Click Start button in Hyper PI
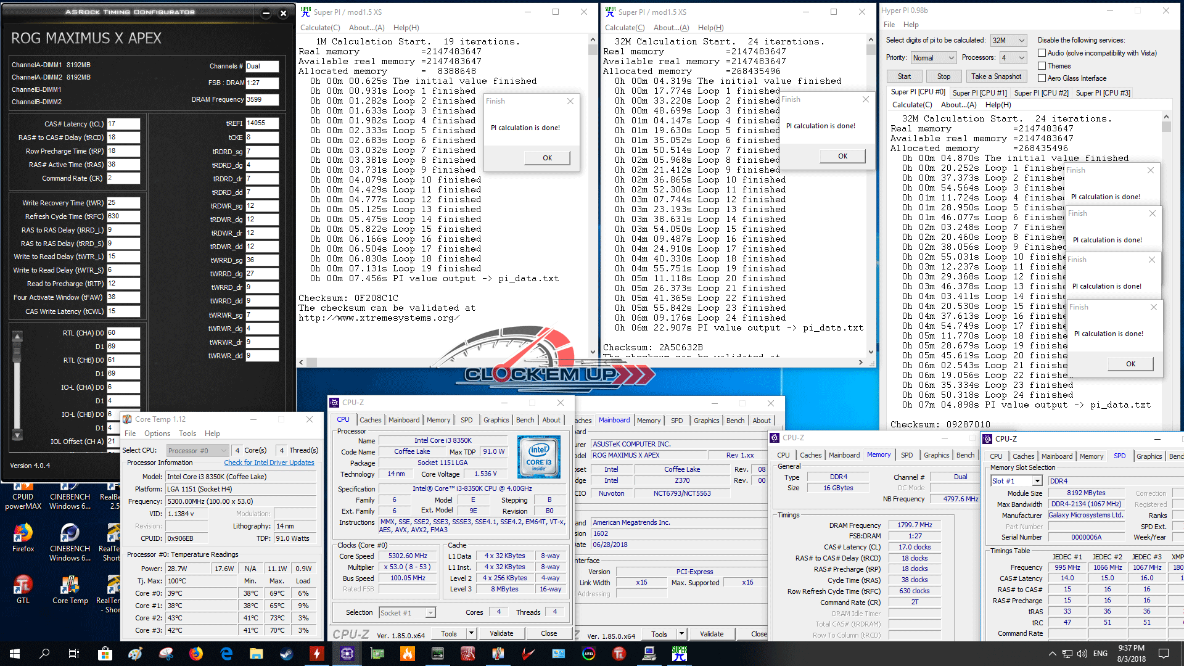Screen dimensions: 1184x666 point(904,76)
